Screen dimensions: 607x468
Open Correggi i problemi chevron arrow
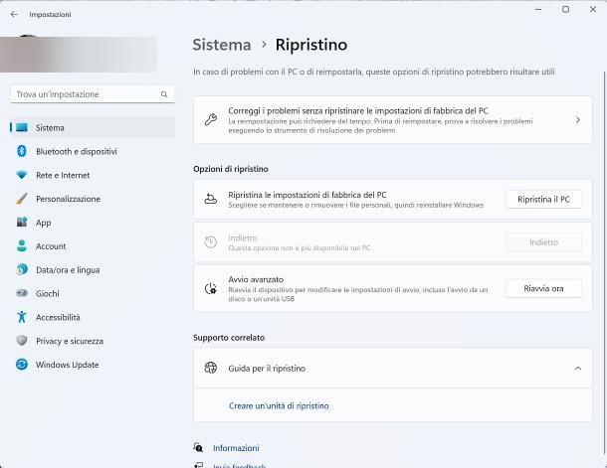[577, 120]
